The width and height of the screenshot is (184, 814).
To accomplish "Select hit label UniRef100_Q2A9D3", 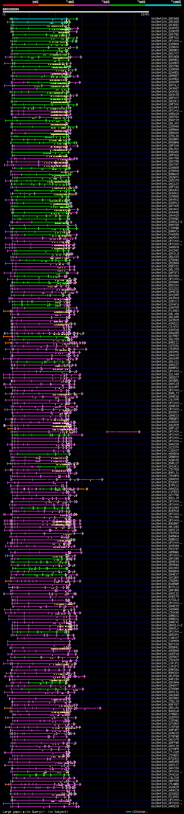I will point(165,63).
